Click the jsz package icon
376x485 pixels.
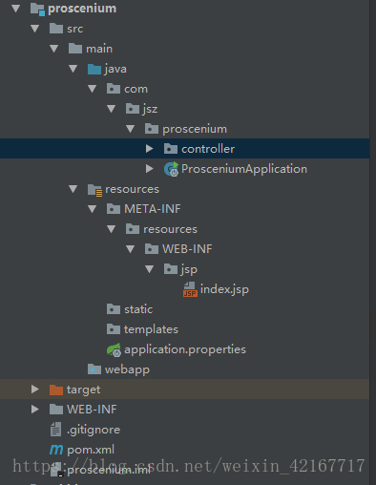click(x=133, y=109)
